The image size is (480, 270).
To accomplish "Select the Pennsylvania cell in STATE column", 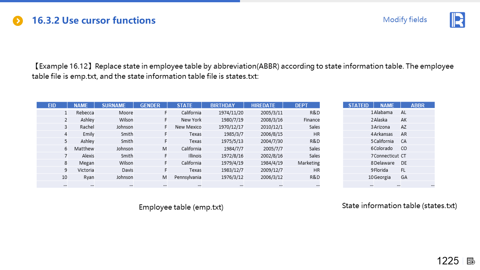I will 188,177.
